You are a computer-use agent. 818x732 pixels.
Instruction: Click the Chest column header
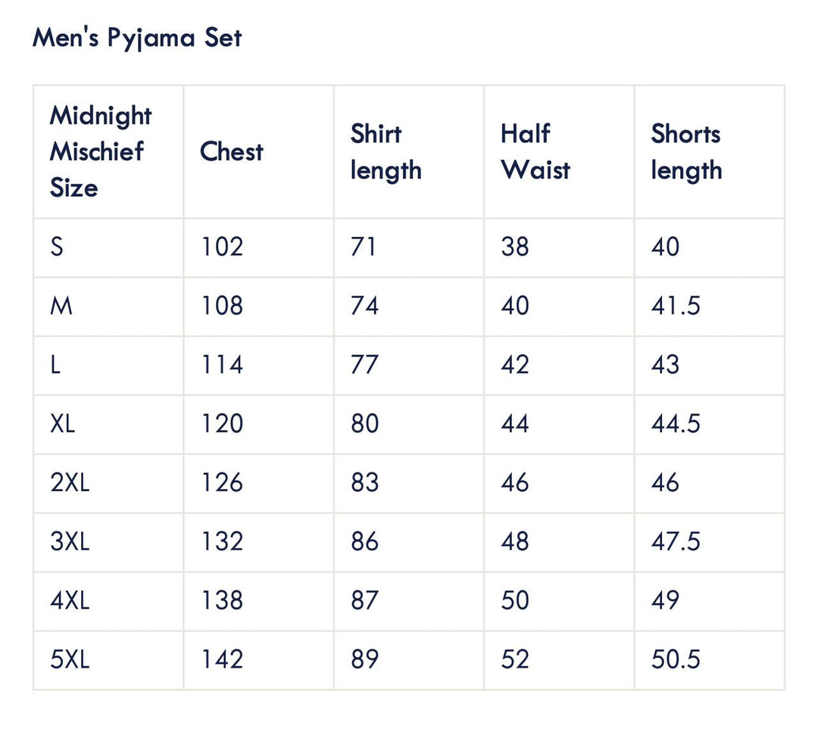(x=231, y=151)
